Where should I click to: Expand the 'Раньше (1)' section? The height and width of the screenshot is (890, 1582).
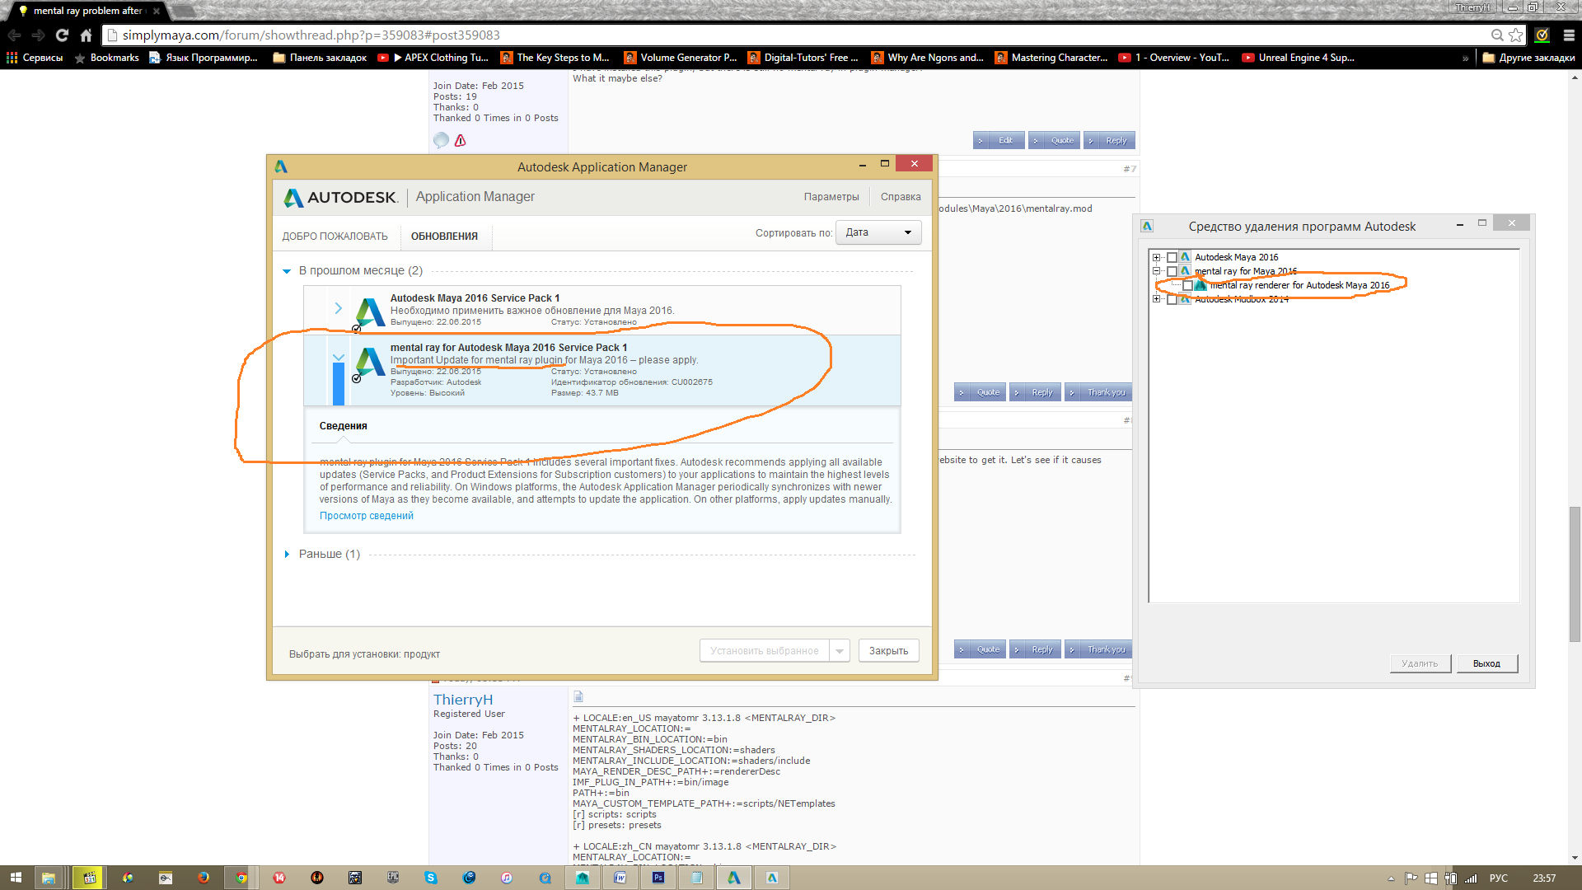287,555
